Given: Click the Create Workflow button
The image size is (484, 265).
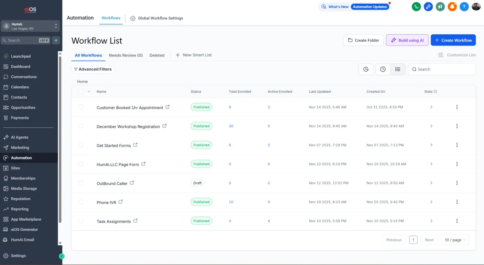Looking at the screenshot, I should 453,40.
